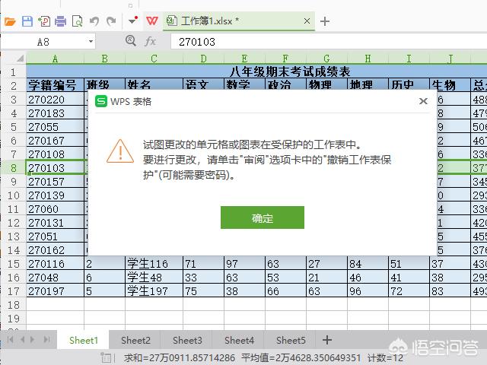Click cell 学生48
Viewport: 487px width, 365px height.
coord(154,277)
